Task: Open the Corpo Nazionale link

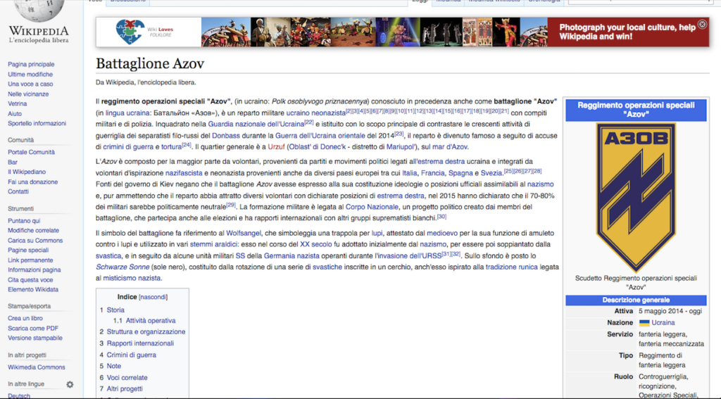Action: coord(372,207)
